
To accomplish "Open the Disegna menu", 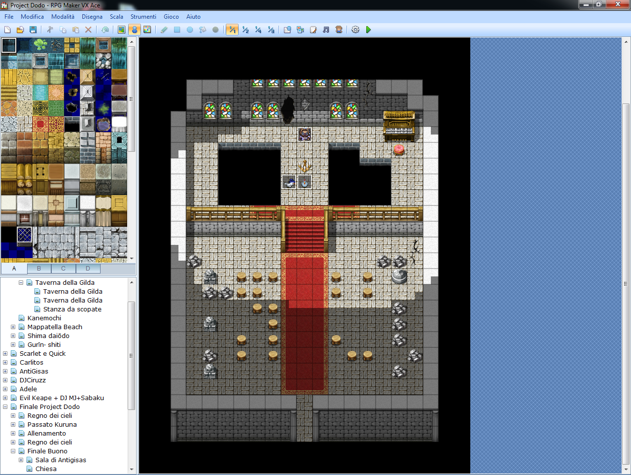I will coord(92,17).
